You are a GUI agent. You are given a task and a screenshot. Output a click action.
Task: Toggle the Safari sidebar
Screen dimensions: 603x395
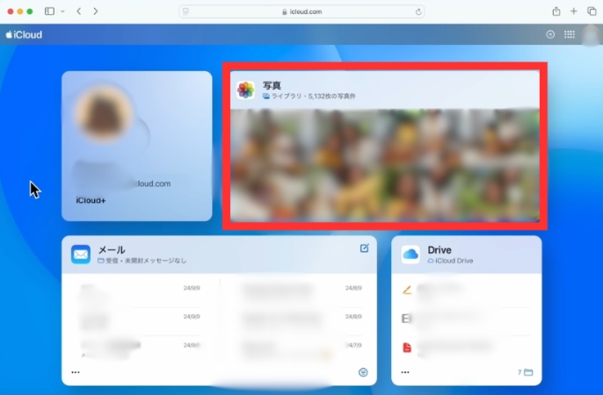pyautogui.click(x=49, y=11)
